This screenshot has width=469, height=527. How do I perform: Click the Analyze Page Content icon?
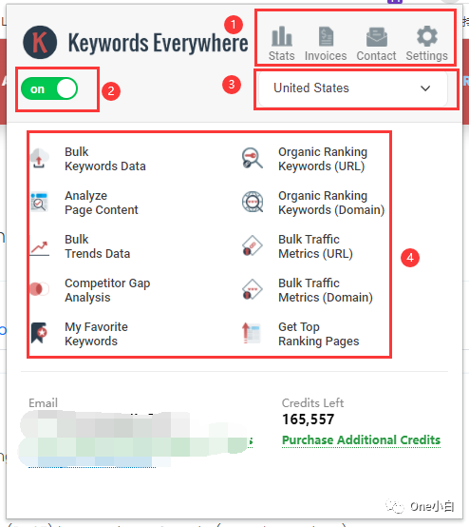click(39, 202)
